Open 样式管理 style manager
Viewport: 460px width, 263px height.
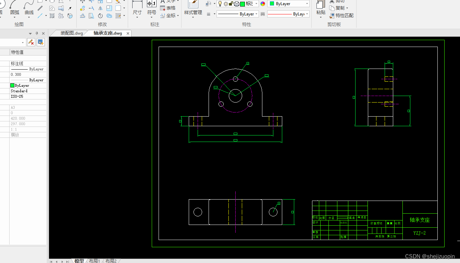pos(193,8)
